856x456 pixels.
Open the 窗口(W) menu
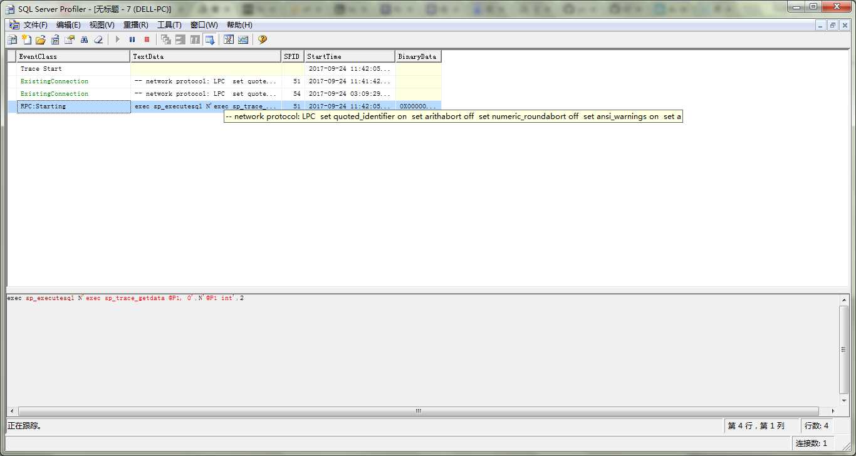(x=204, y=25)
